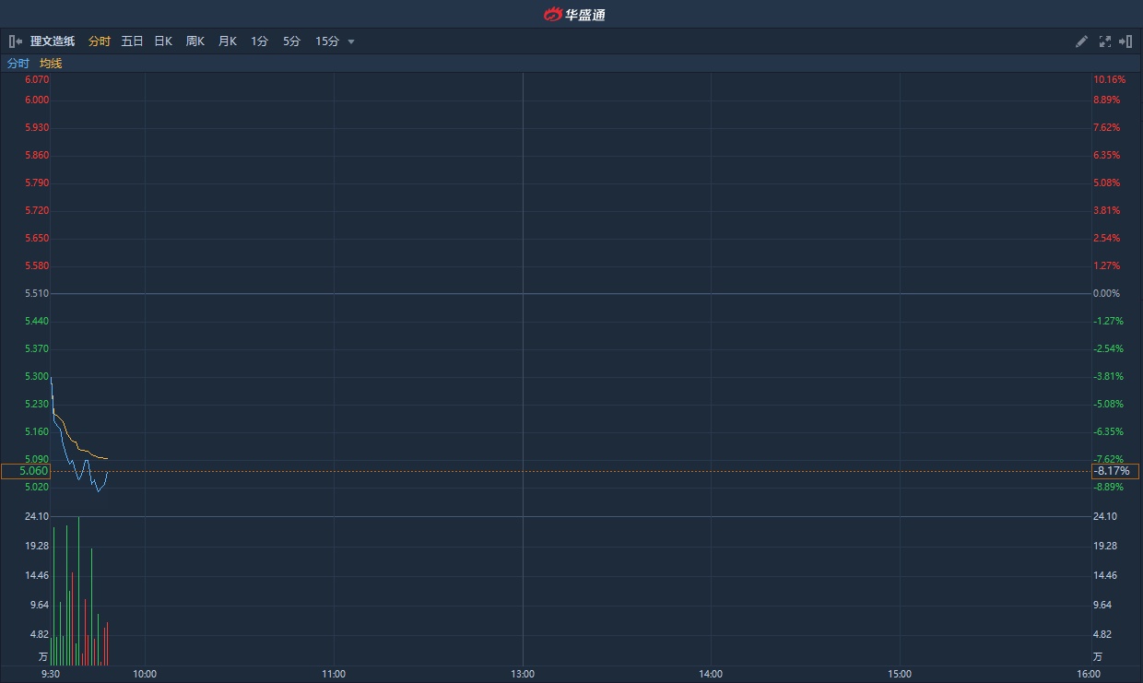Switch to the 分时 intraday tab
The image size is (1143, 683).
click(100, 41)
